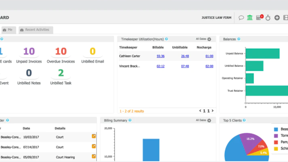Screen dimensions: 288x162
Task: Open Top 5 Clients help icon
Action: pos(244,120)
